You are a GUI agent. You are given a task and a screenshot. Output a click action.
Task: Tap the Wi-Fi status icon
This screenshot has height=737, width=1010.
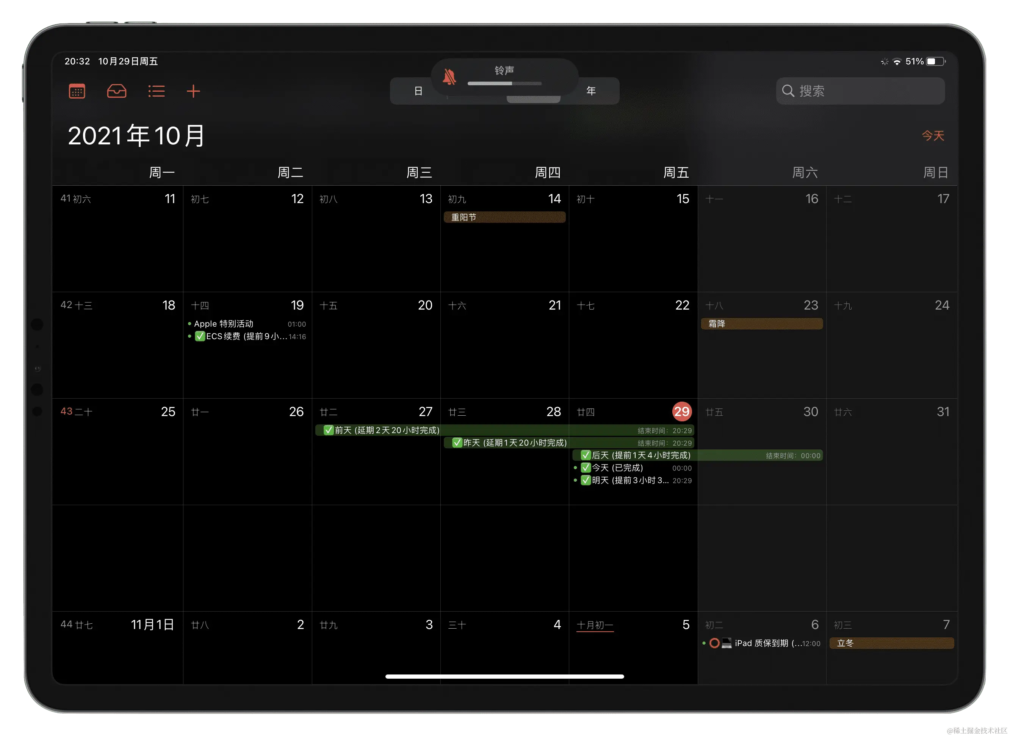click(897, 61)
